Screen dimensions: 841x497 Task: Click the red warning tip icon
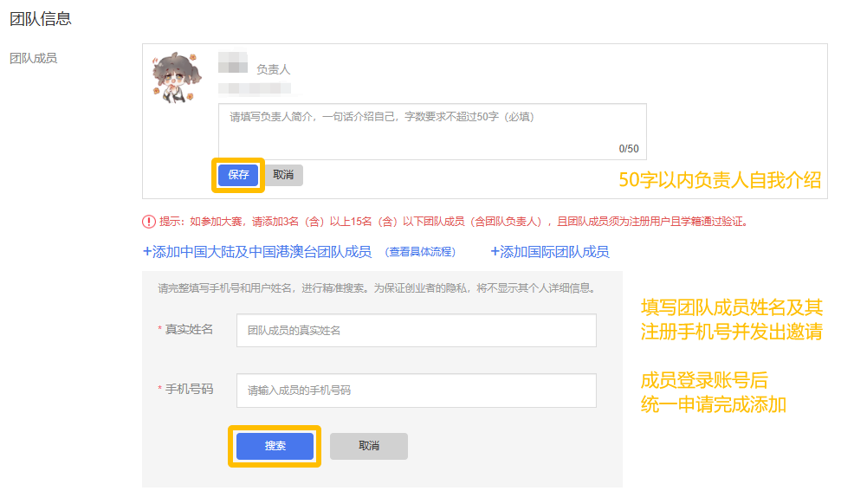coord(149,222)
